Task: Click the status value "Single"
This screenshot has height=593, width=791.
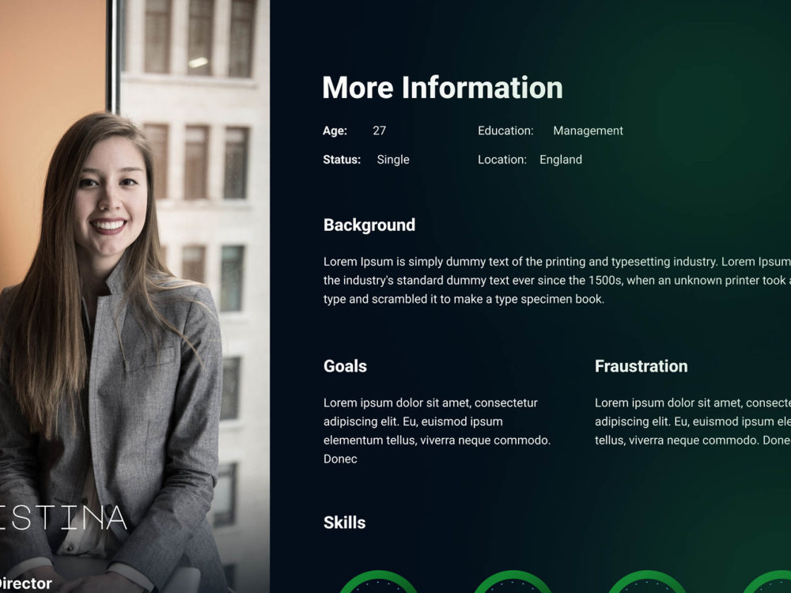Action: (x=393, y=160)
